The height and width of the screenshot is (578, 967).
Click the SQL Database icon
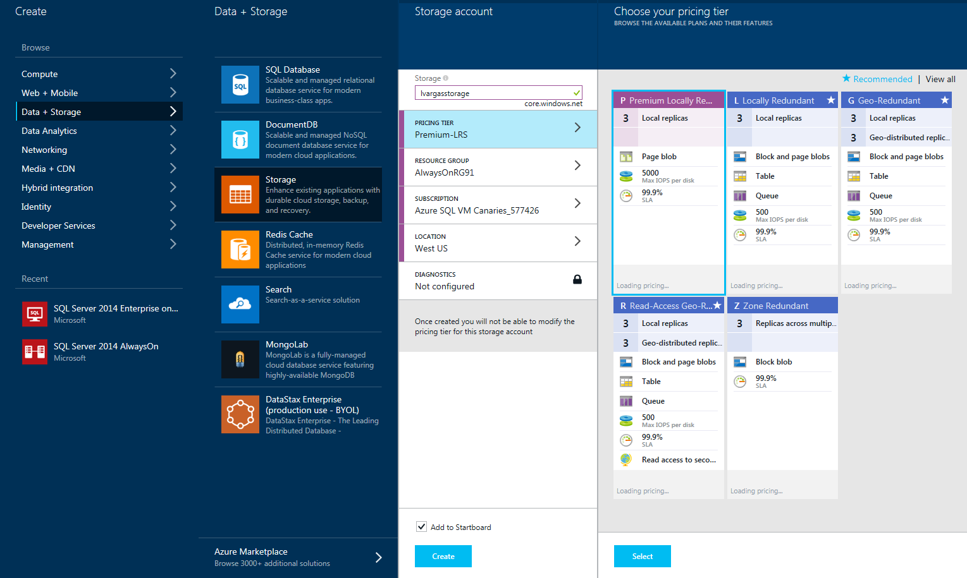(x=240, y=85)
